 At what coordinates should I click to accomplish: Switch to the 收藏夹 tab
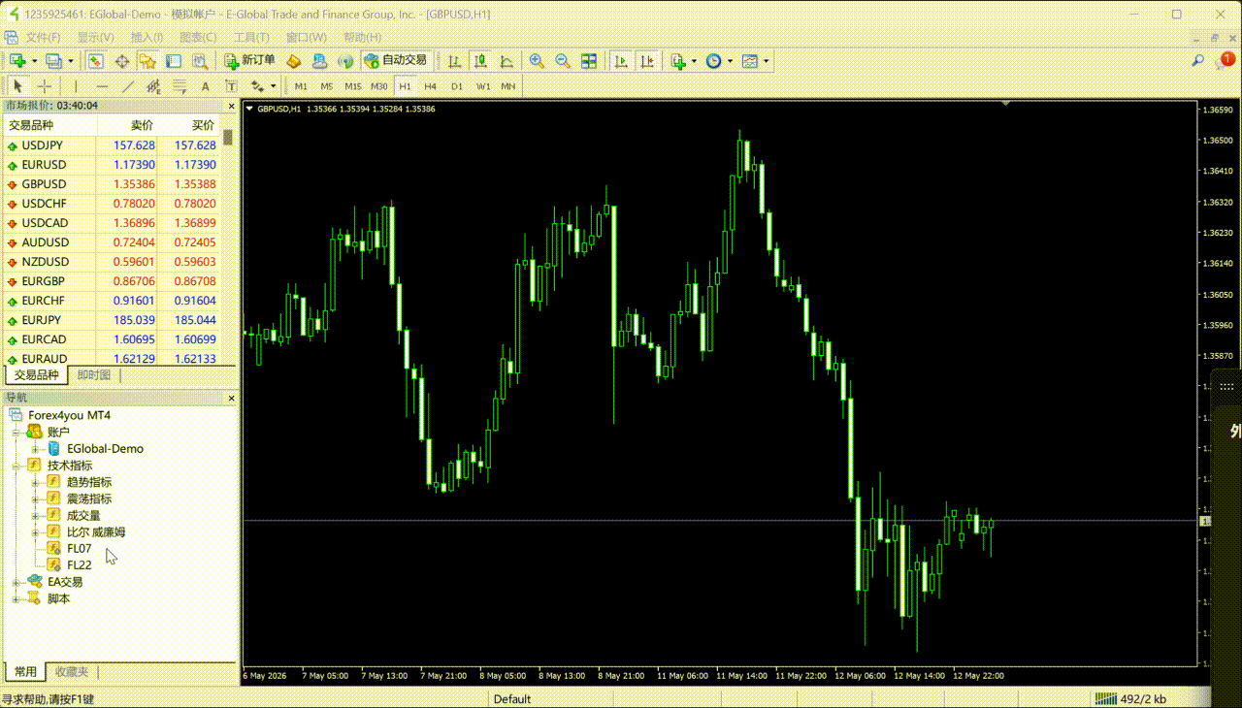[x=71, y=671]
